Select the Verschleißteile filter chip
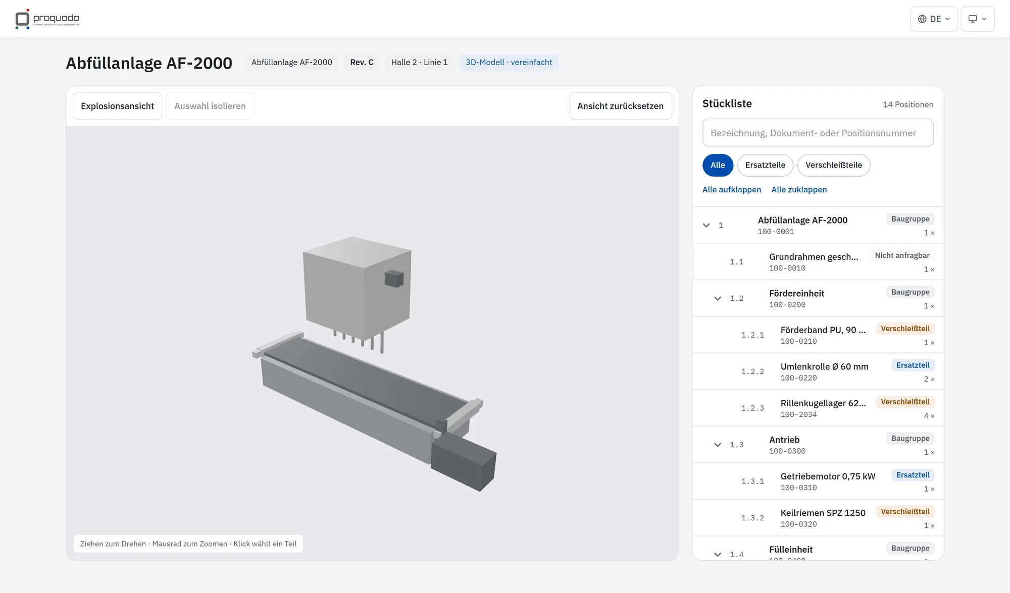 (x=833, y=165)
